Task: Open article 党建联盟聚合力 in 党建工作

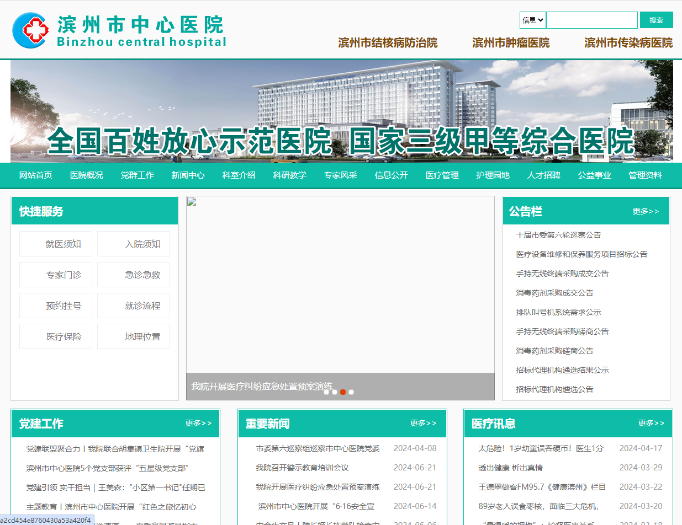Action: point(115,449)
